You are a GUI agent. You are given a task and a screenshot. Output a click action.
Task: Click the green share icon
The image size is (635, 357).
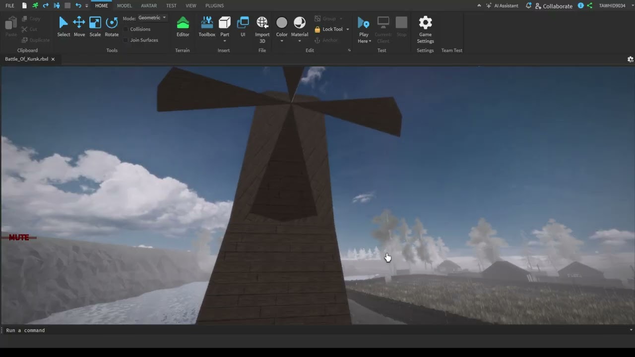tap(589, 5)
